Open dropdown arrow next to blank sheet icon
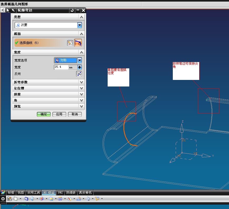 coord(20,198)
